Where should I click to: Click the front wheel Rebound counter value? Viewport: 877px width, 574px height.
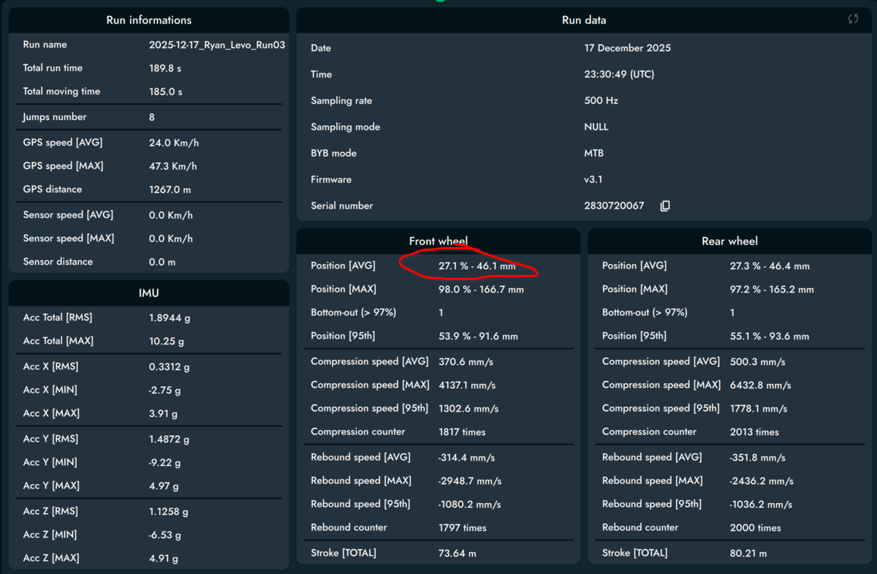coord(465,527)
